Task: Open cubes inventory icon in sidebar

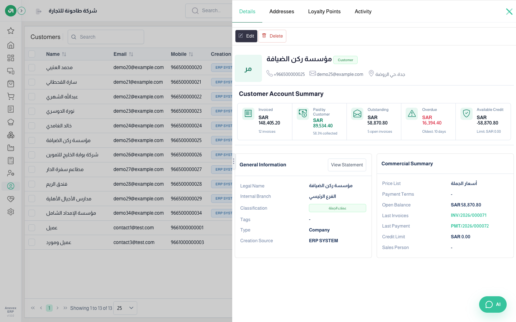Action: point(11,135)
